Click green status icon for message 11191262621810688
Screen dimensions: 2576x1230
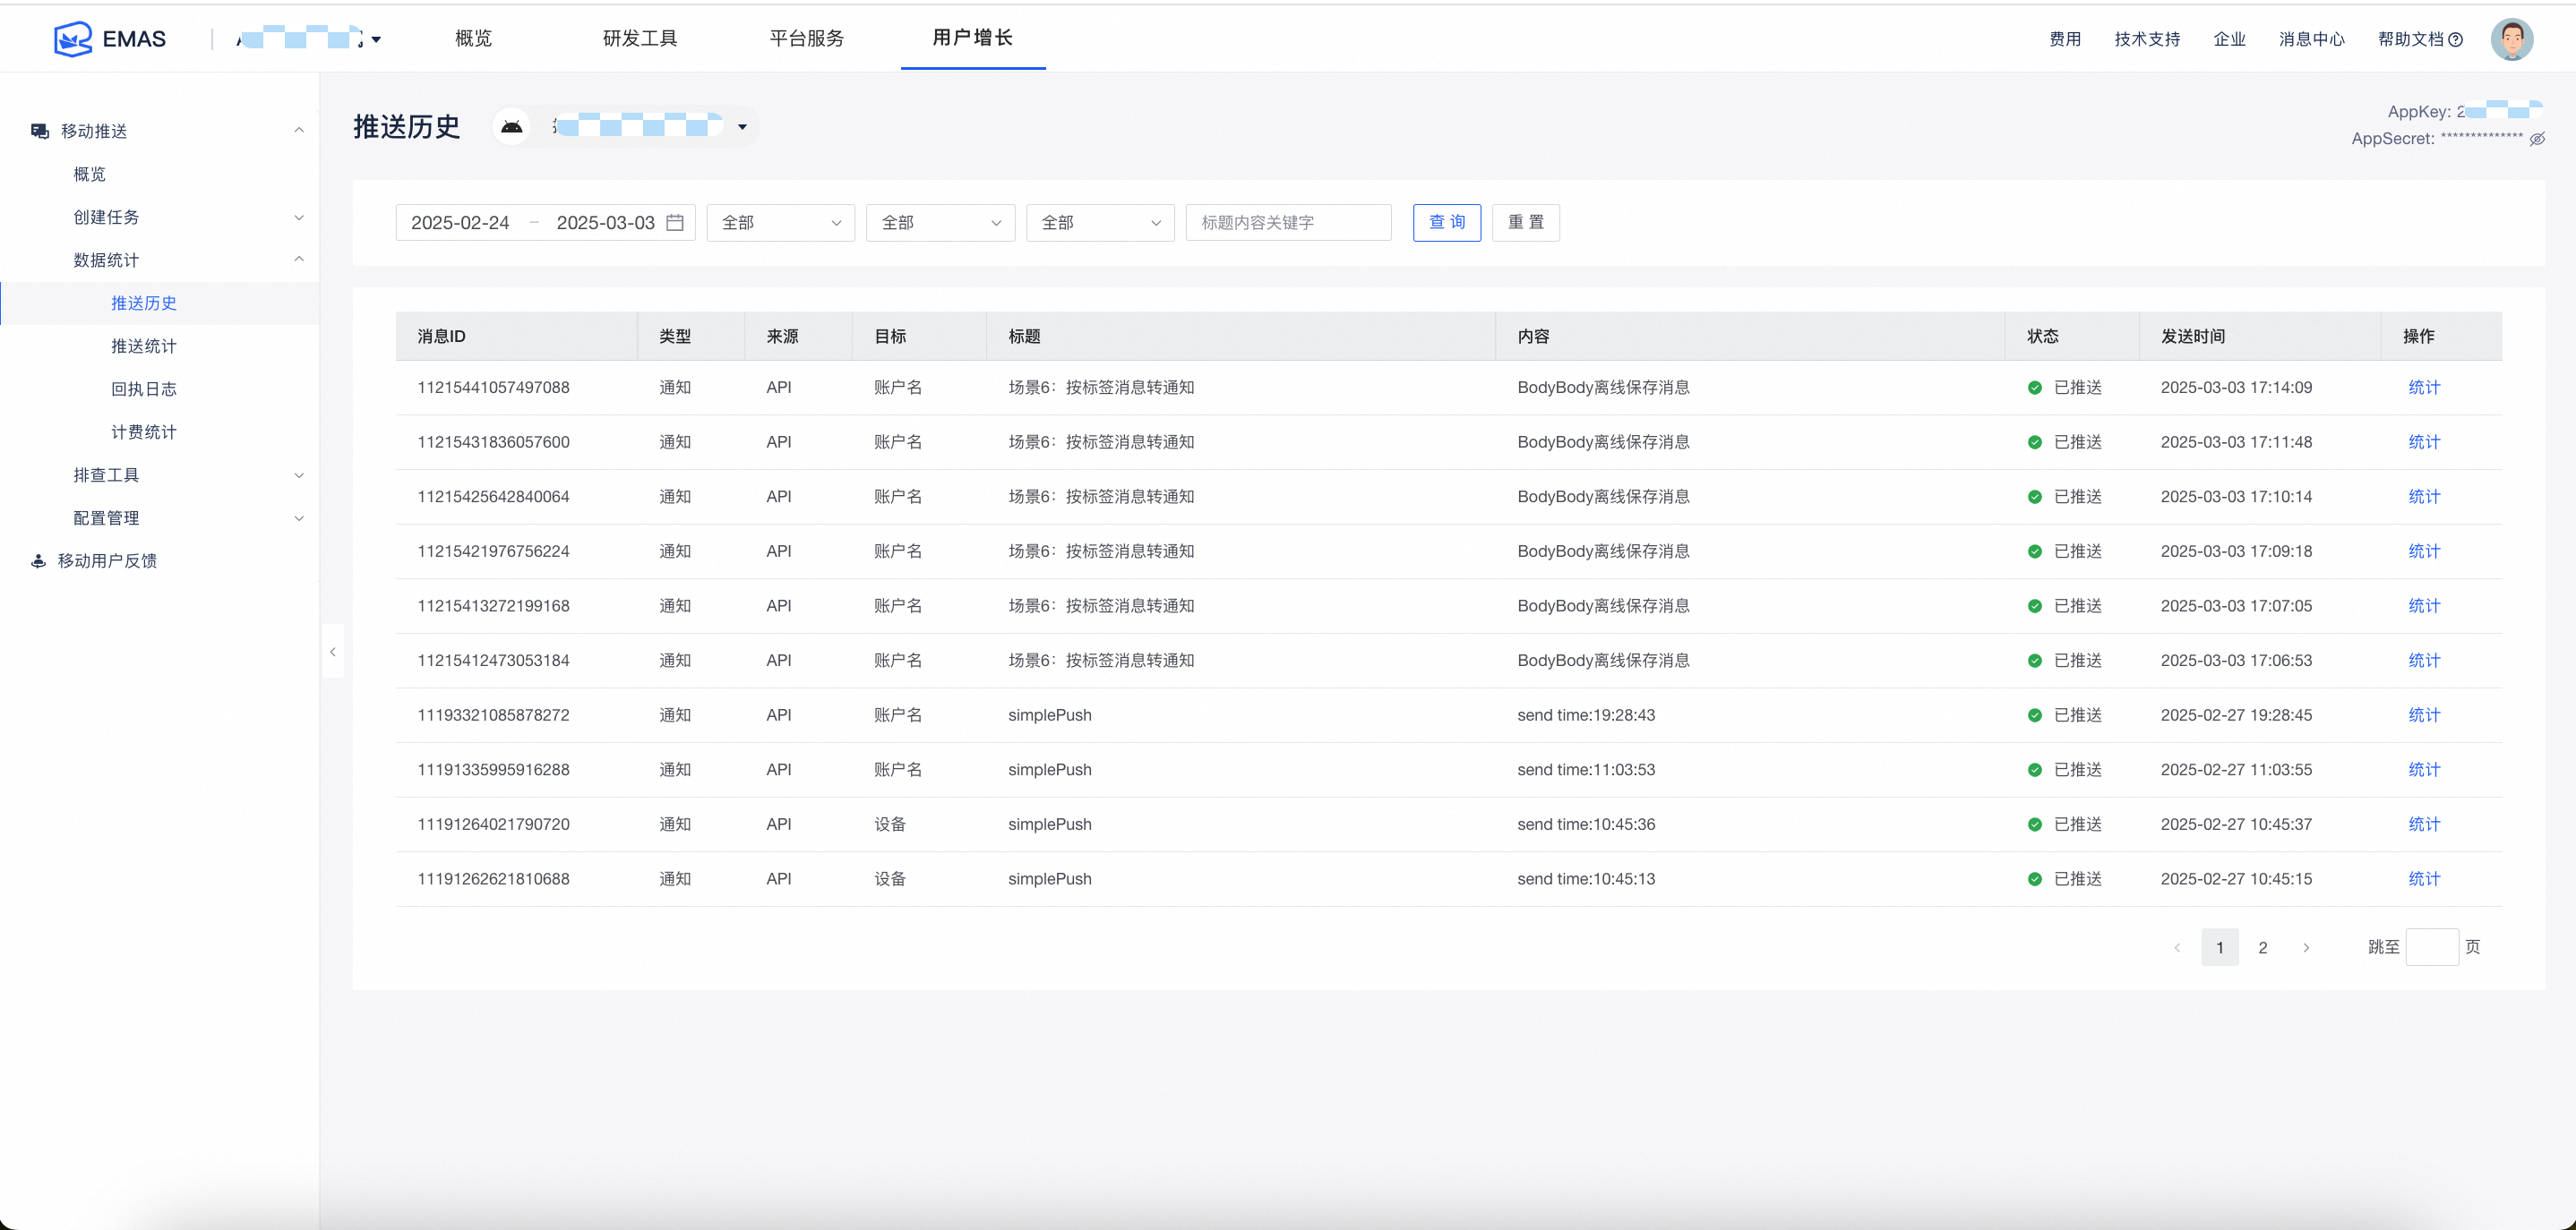click(x=2034, y=879)
